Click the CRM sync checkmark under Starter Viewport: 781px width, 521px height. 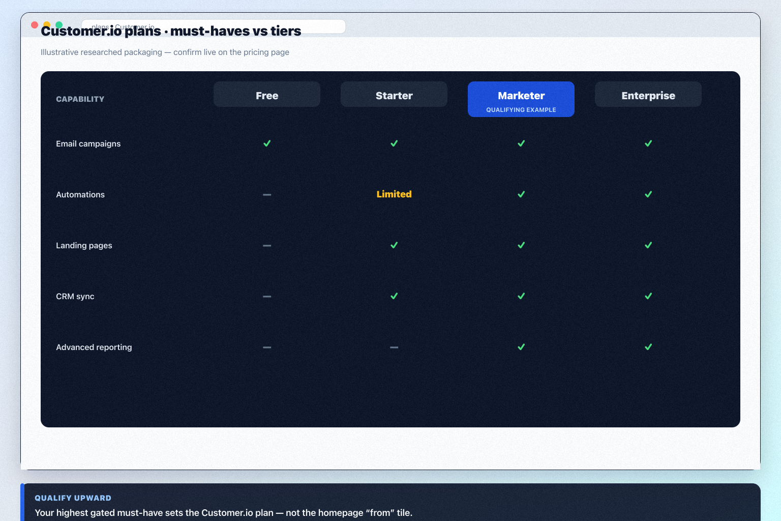(394, 296)
